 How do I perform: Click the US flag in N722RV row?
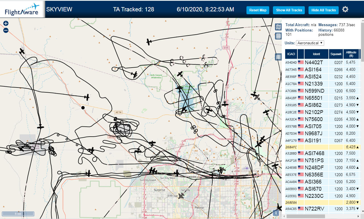point(301,209)
